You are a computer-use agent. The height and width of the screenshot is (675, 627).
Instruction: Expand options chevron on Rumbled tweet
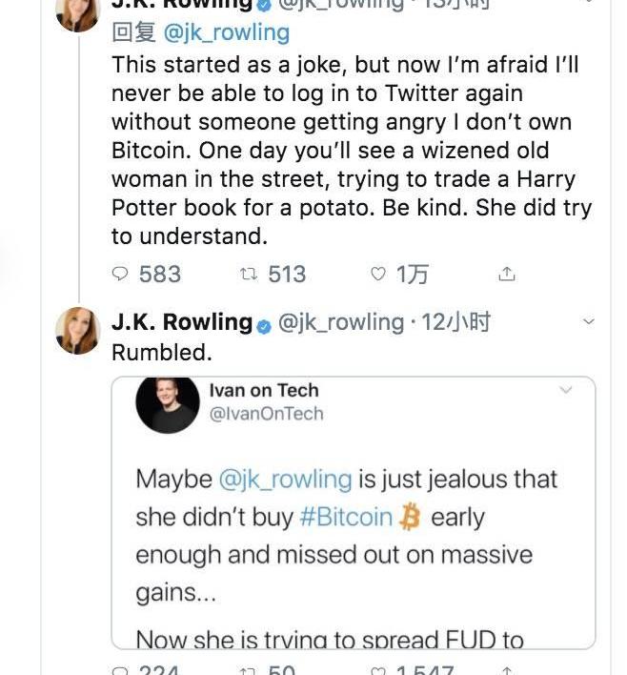point(588,321)
